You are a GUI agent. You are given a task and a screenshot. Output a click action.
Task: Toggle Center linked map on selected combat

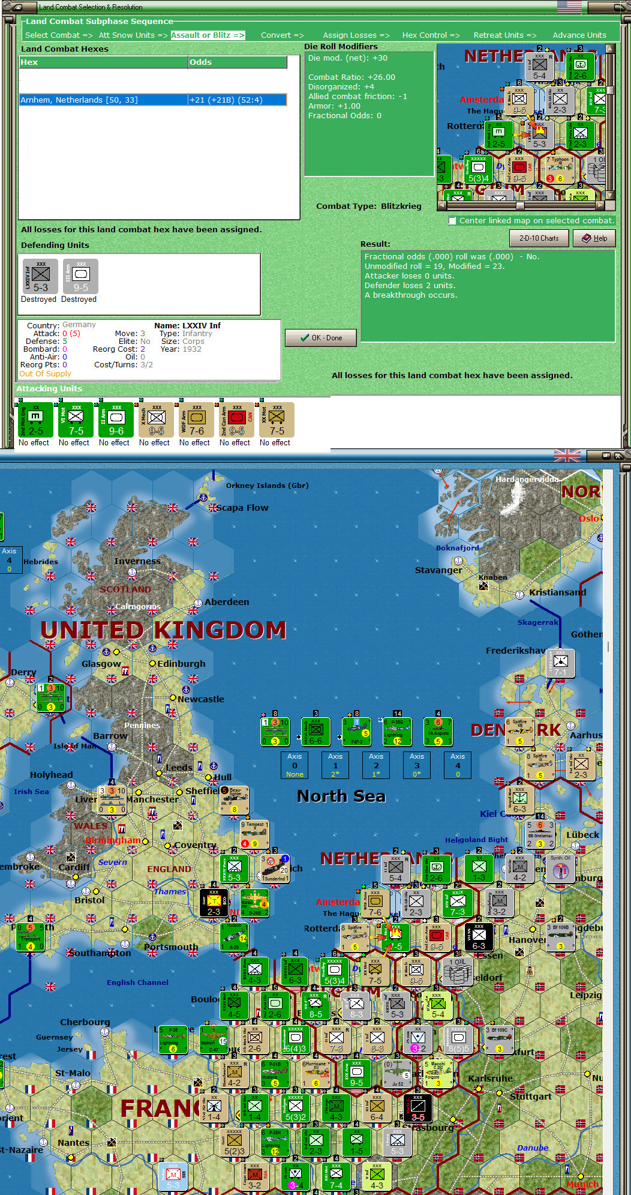point(452,221)
